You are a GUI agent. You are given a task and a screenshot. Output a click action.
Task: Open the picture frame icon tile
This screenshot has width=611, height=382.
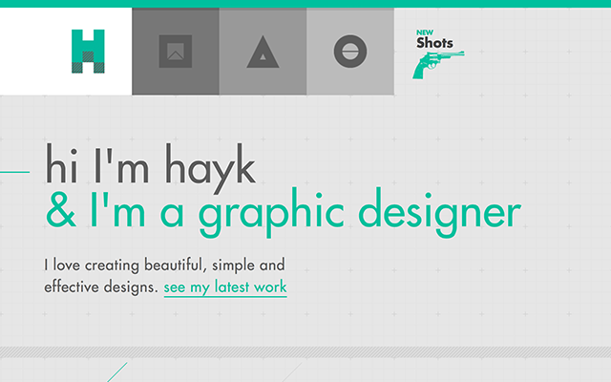coord(176,52)
